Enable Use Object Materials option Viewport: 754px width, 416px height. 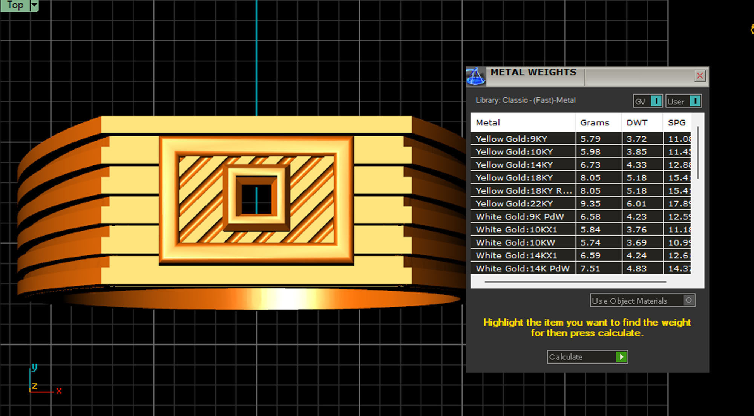(x=688, y=300)
